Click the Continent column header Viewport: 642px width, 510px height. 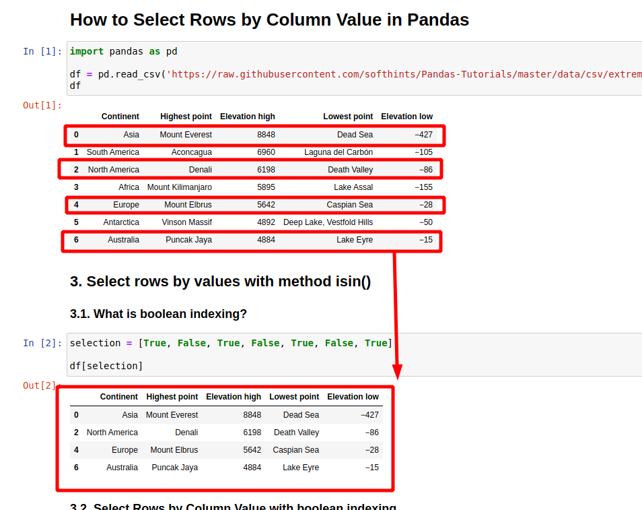coord(120,117)
